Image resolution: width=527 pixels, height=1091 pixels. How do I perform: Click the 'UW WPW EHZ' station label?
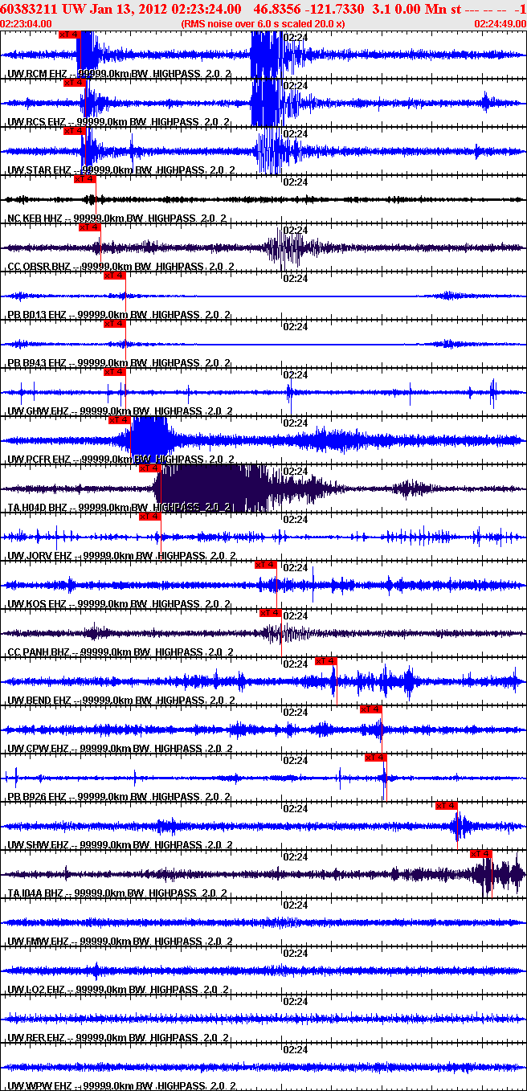coord(39,1086)
